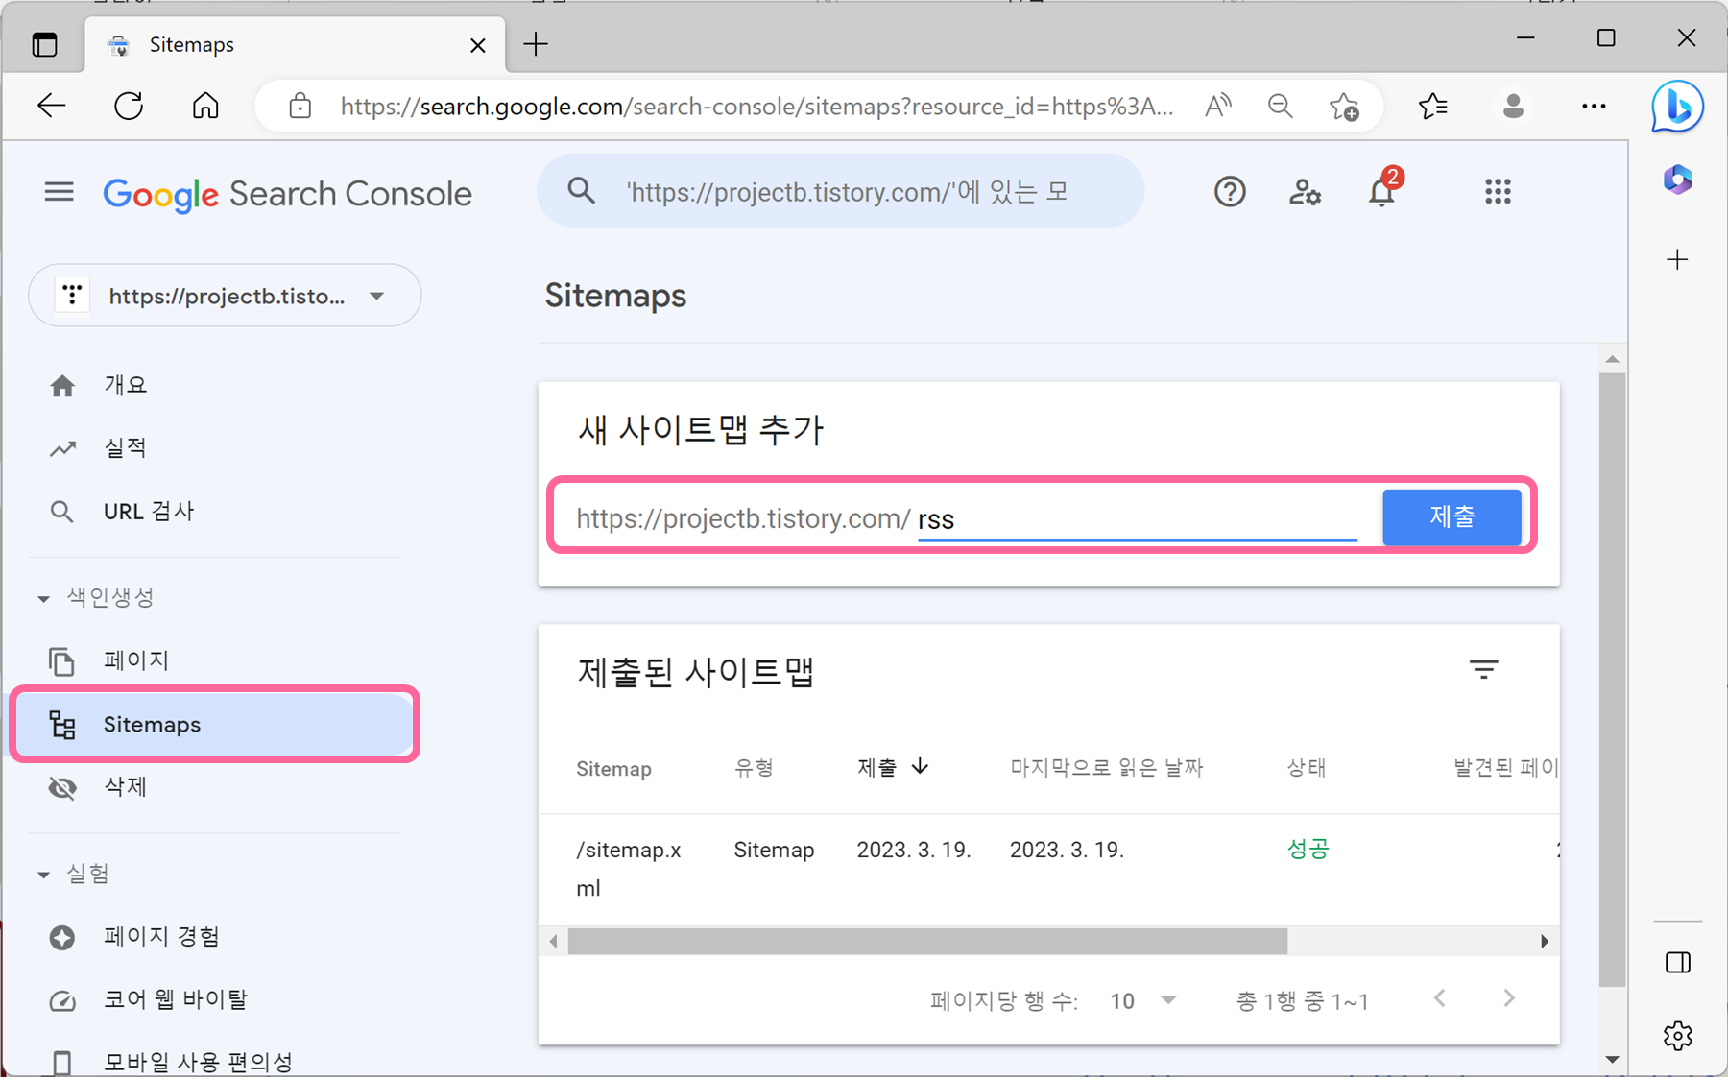Click the page vertical scrollbar thumb
This screenshot has width=1728, height=1080.
point(1612,680)
